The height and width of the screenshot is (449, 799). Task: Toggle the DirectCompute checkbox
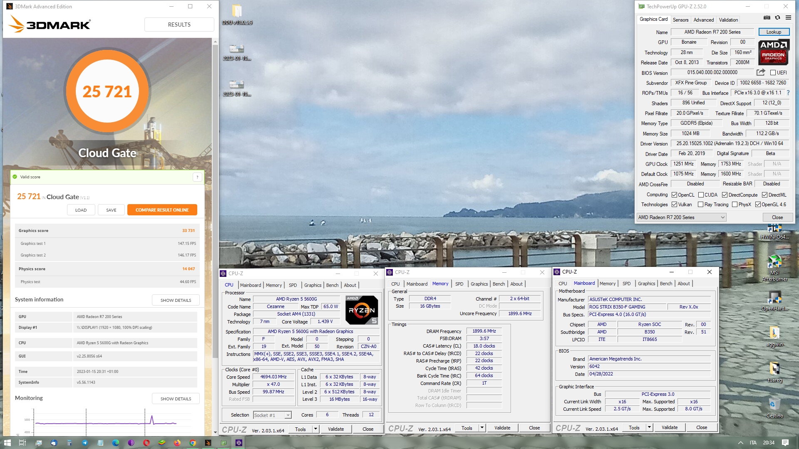(725, 195)
